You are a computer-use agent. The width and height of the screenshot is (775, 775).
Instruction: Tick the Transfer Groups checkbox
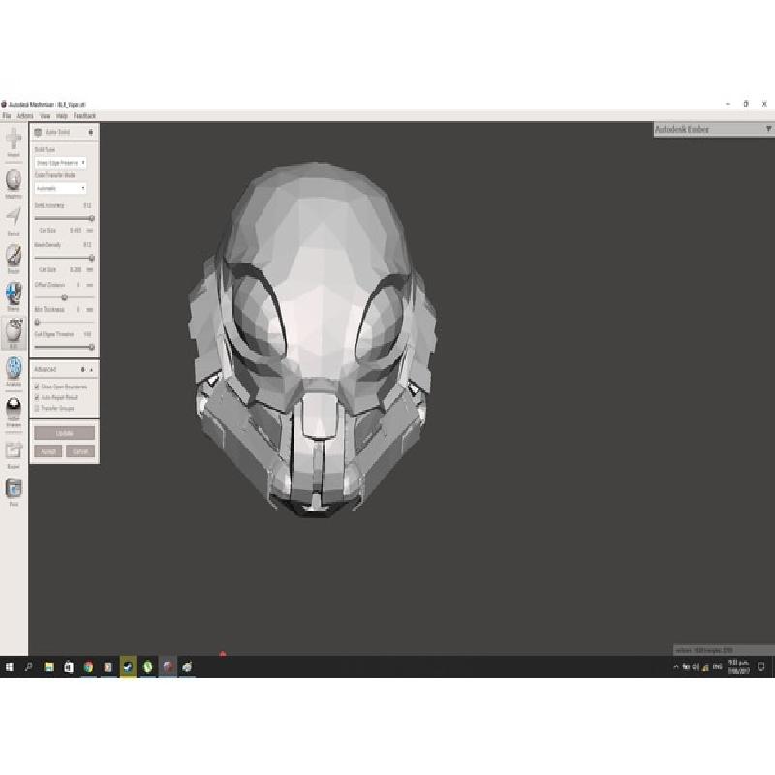click(x=37, y=408)
